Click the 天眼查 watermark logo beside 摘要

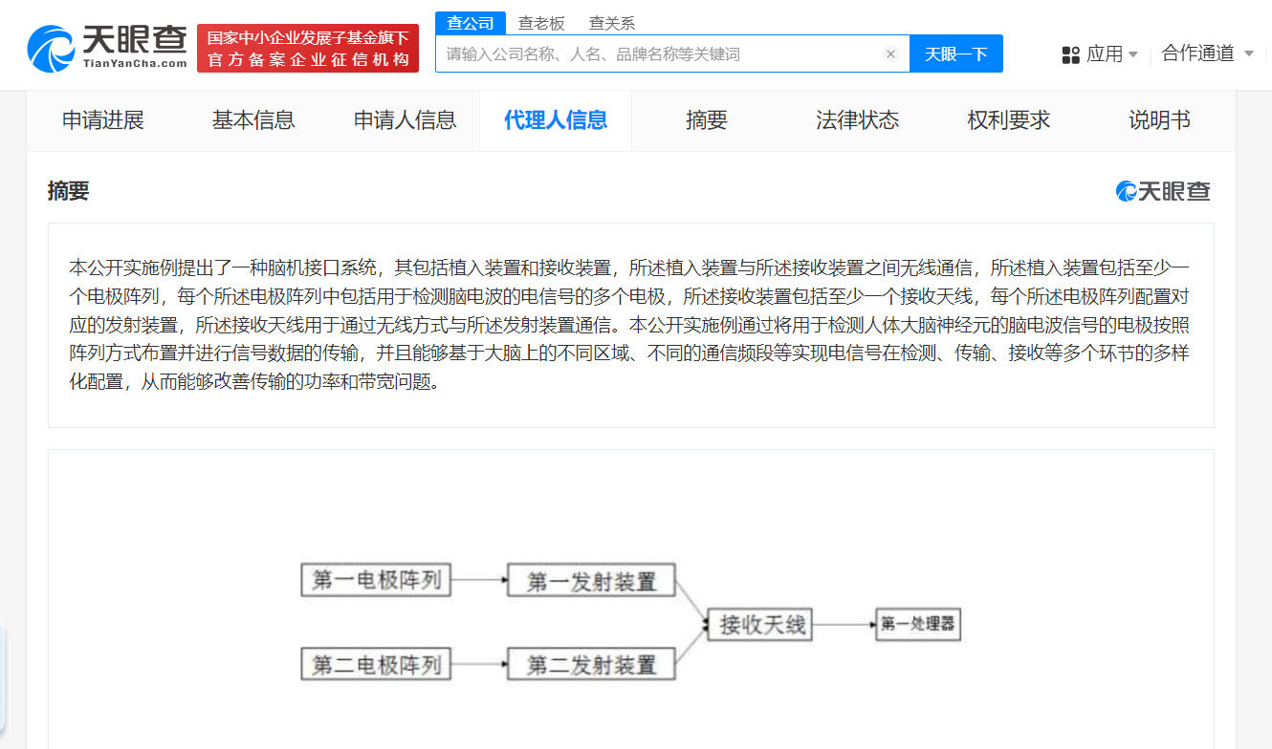point(1163,191)
